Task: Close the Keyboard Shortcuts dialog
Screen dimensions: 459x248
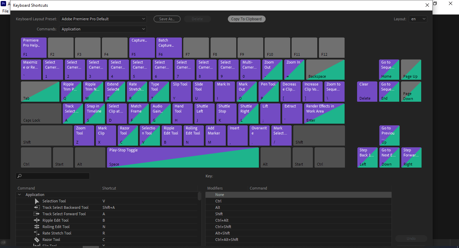Action: tap(427, 5)
